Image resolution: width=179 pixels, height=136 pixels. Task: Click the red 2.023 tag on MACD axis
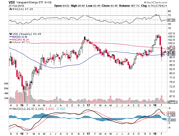tap(171, 113)
